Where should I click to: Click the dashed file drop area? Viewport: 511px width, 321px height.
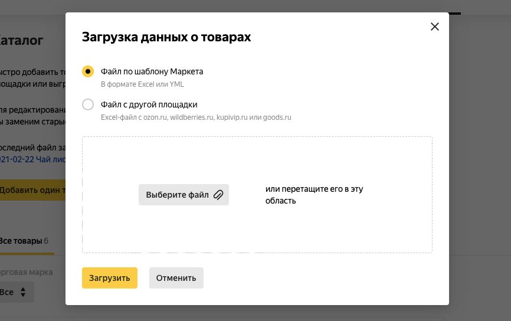[257, 195]
